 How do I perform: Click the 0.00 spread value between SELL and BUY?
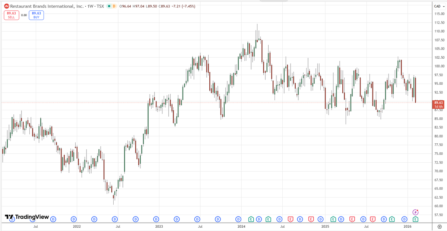tap(23, 15)
